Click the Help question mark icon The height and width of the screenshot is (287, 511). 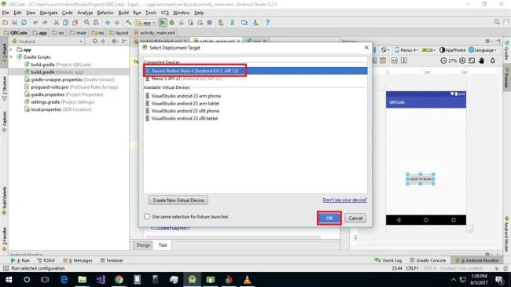[267, 23]
